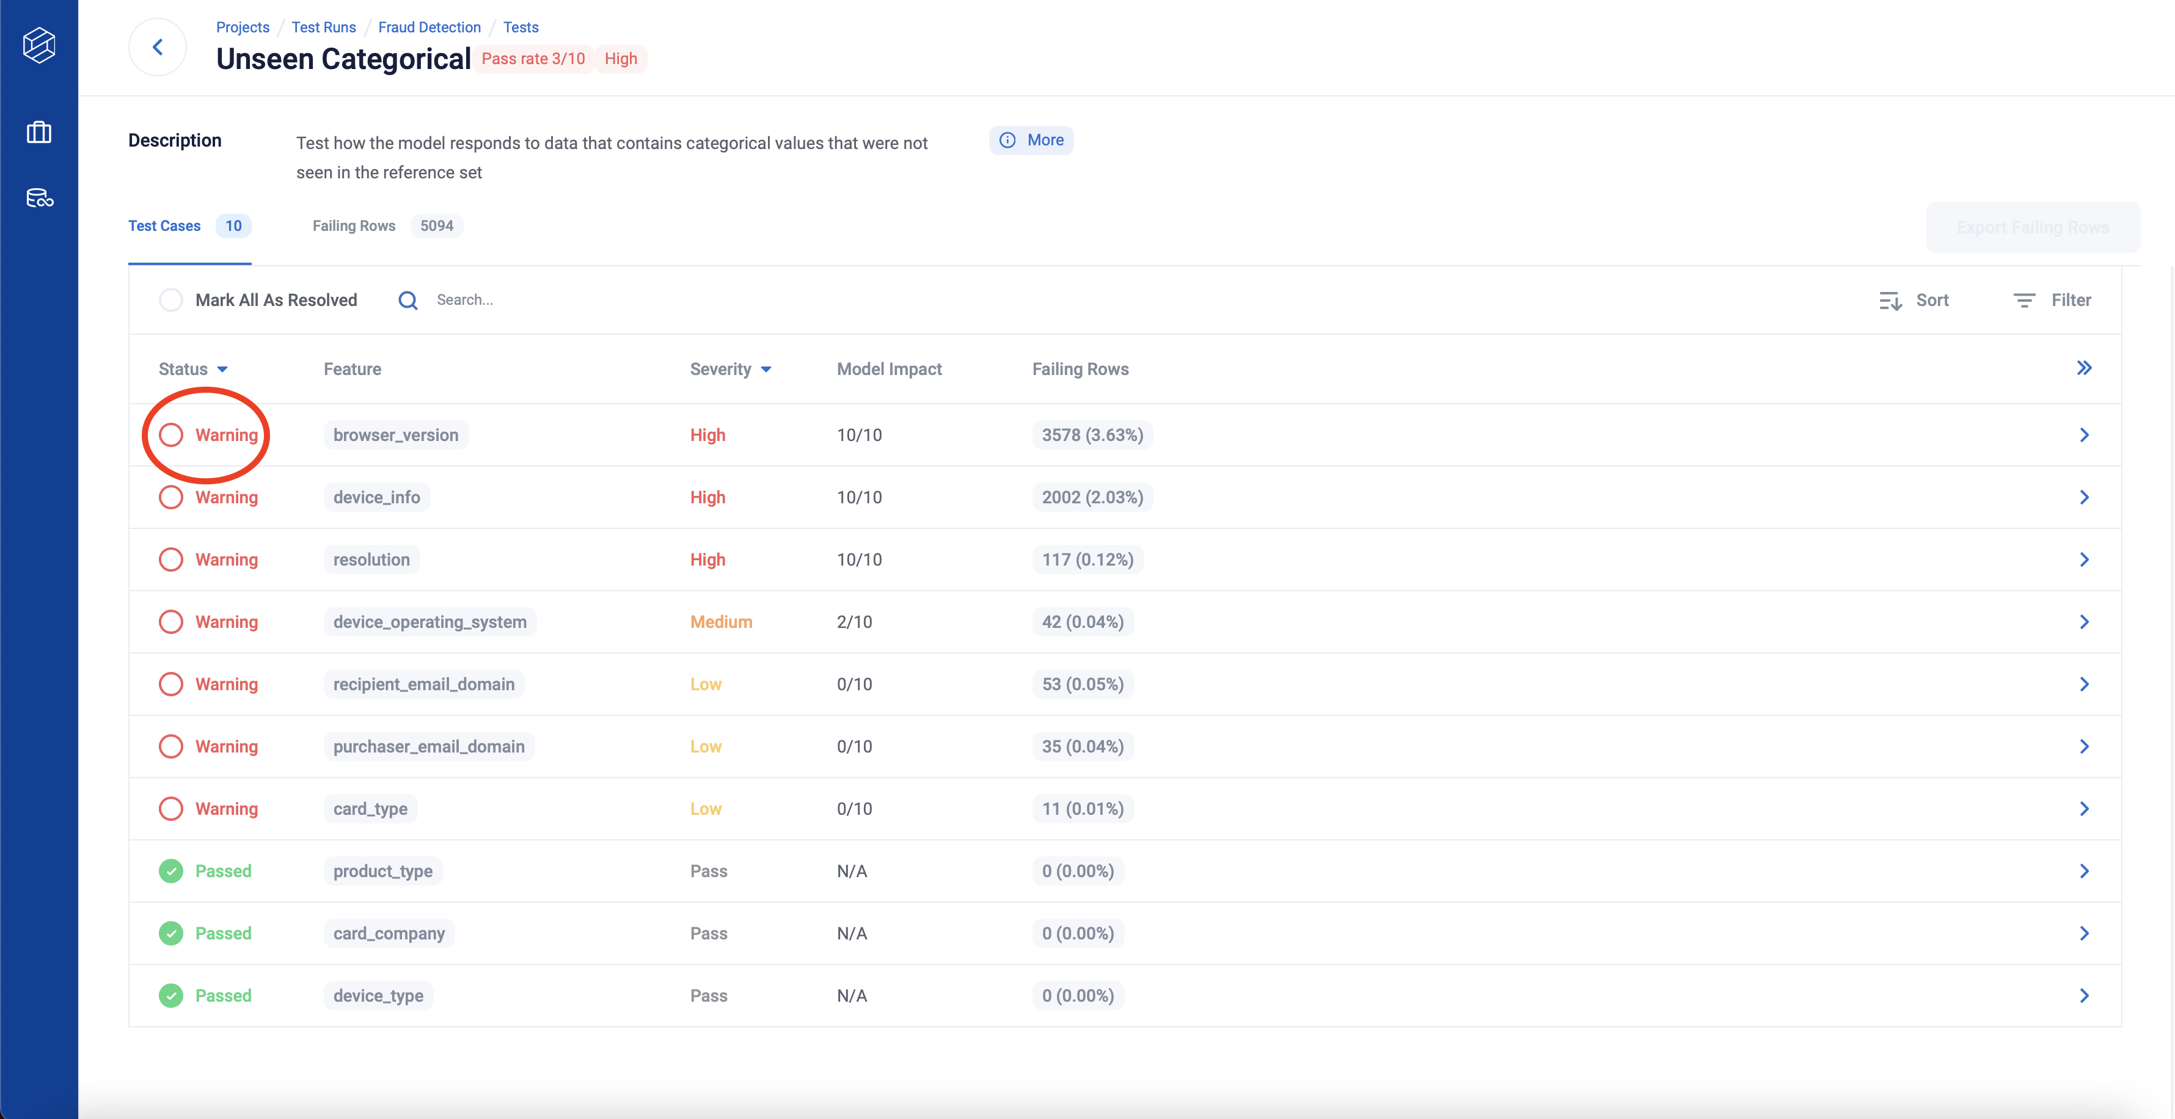Switch to Test Cases tab
The image size is (2175, 1119).
(x=190, y=226)
